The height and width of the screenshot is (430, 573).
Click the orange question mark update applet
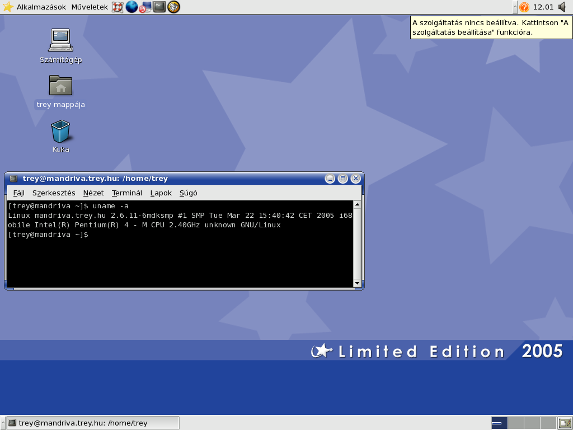coord(524,7)
